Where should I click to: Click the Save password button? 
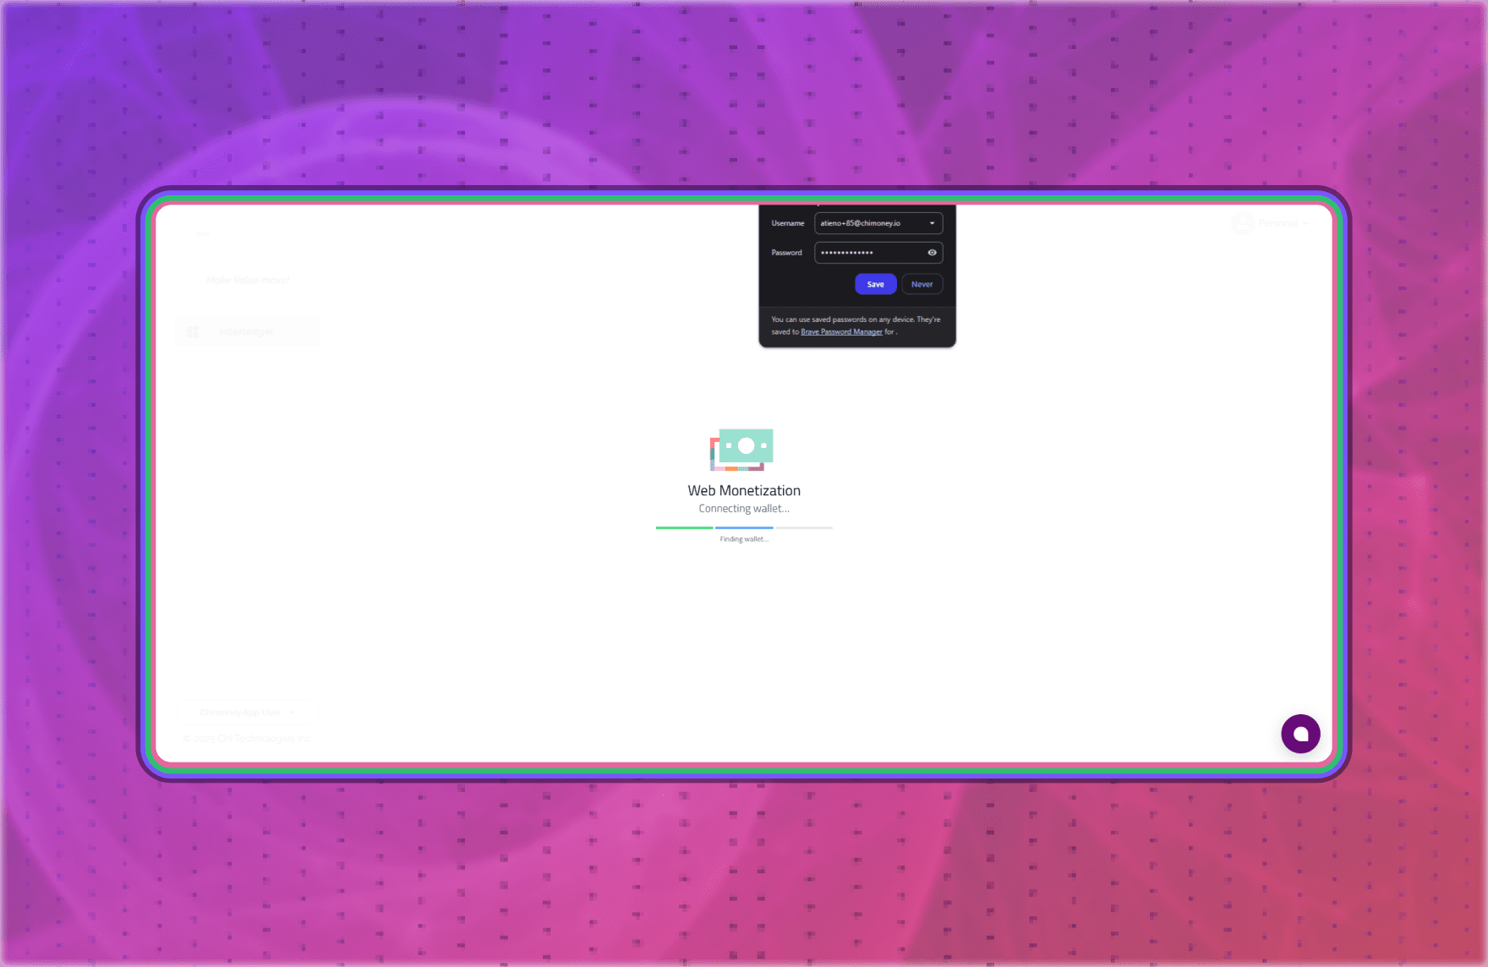(875, 284)
